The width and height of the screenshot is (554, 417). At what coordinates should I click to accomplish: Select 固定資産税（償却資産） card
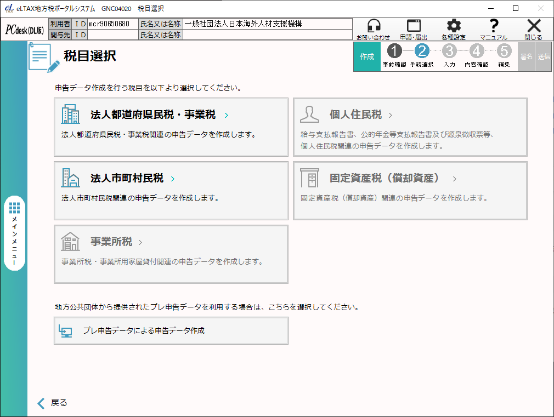coord(410,191)
